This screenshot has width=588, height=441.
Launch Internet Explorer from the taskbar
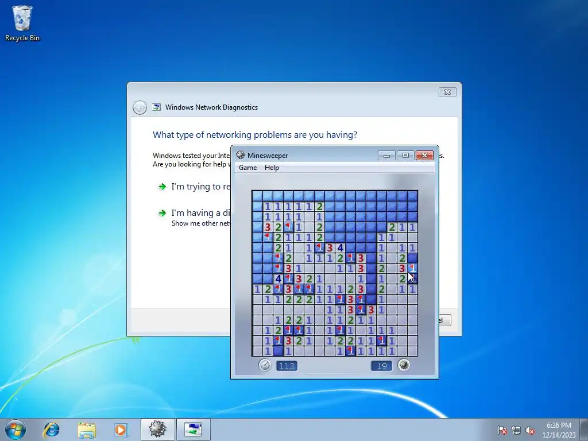coord(51,430)
